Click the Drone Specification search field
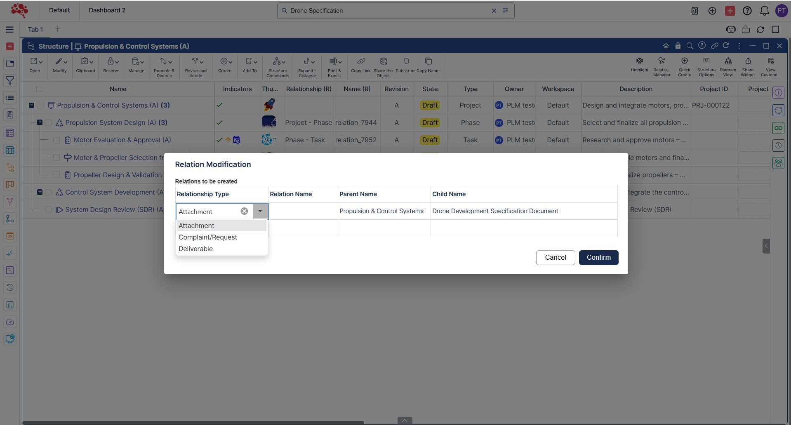This screenshot has width=791, height=425. pos(388,11)
